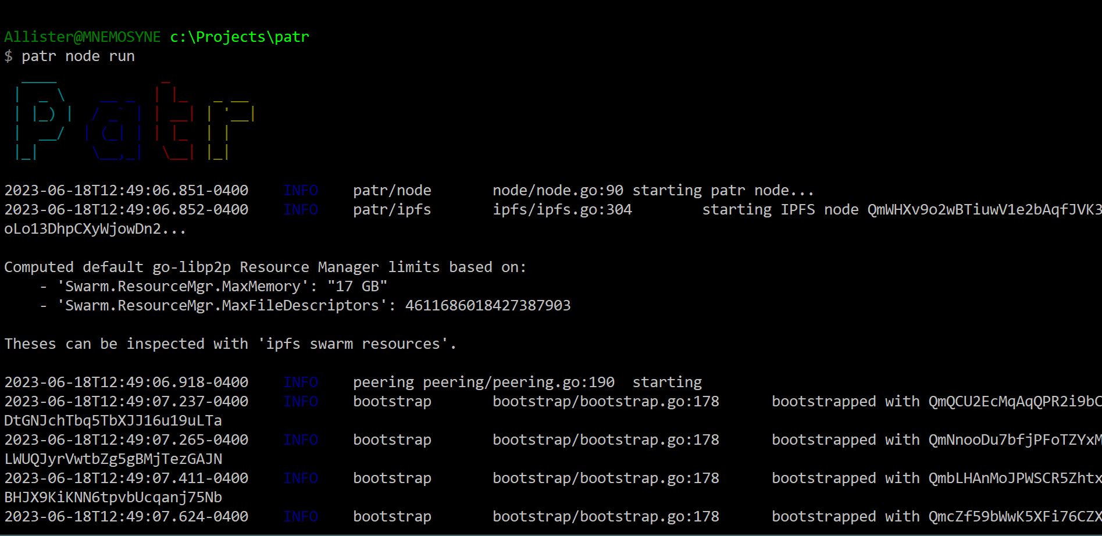Click 'starting IPFS node' message text
Image resolution: width=1102 pixels, height=536 pixels.
[780, 210]
